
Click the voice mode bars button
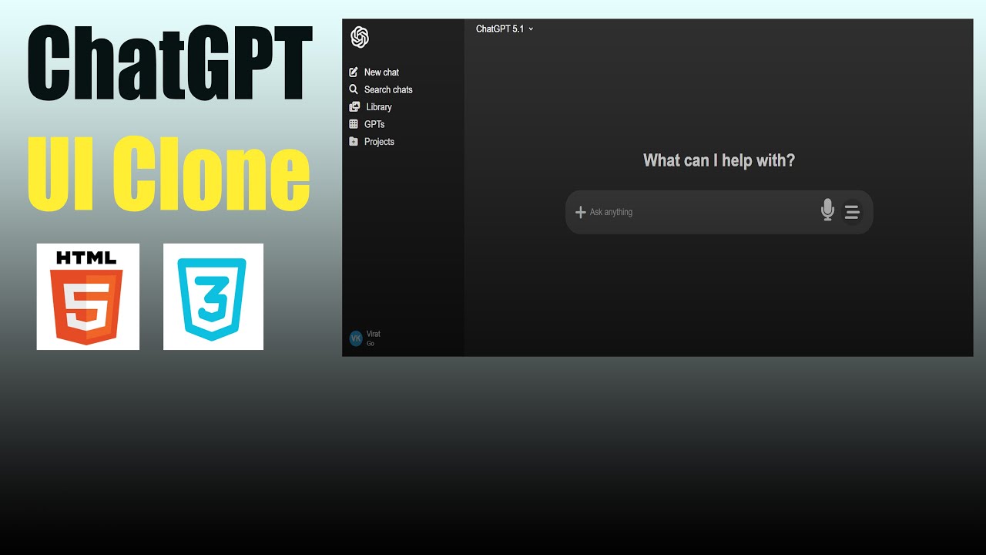[x=851, y=212]
